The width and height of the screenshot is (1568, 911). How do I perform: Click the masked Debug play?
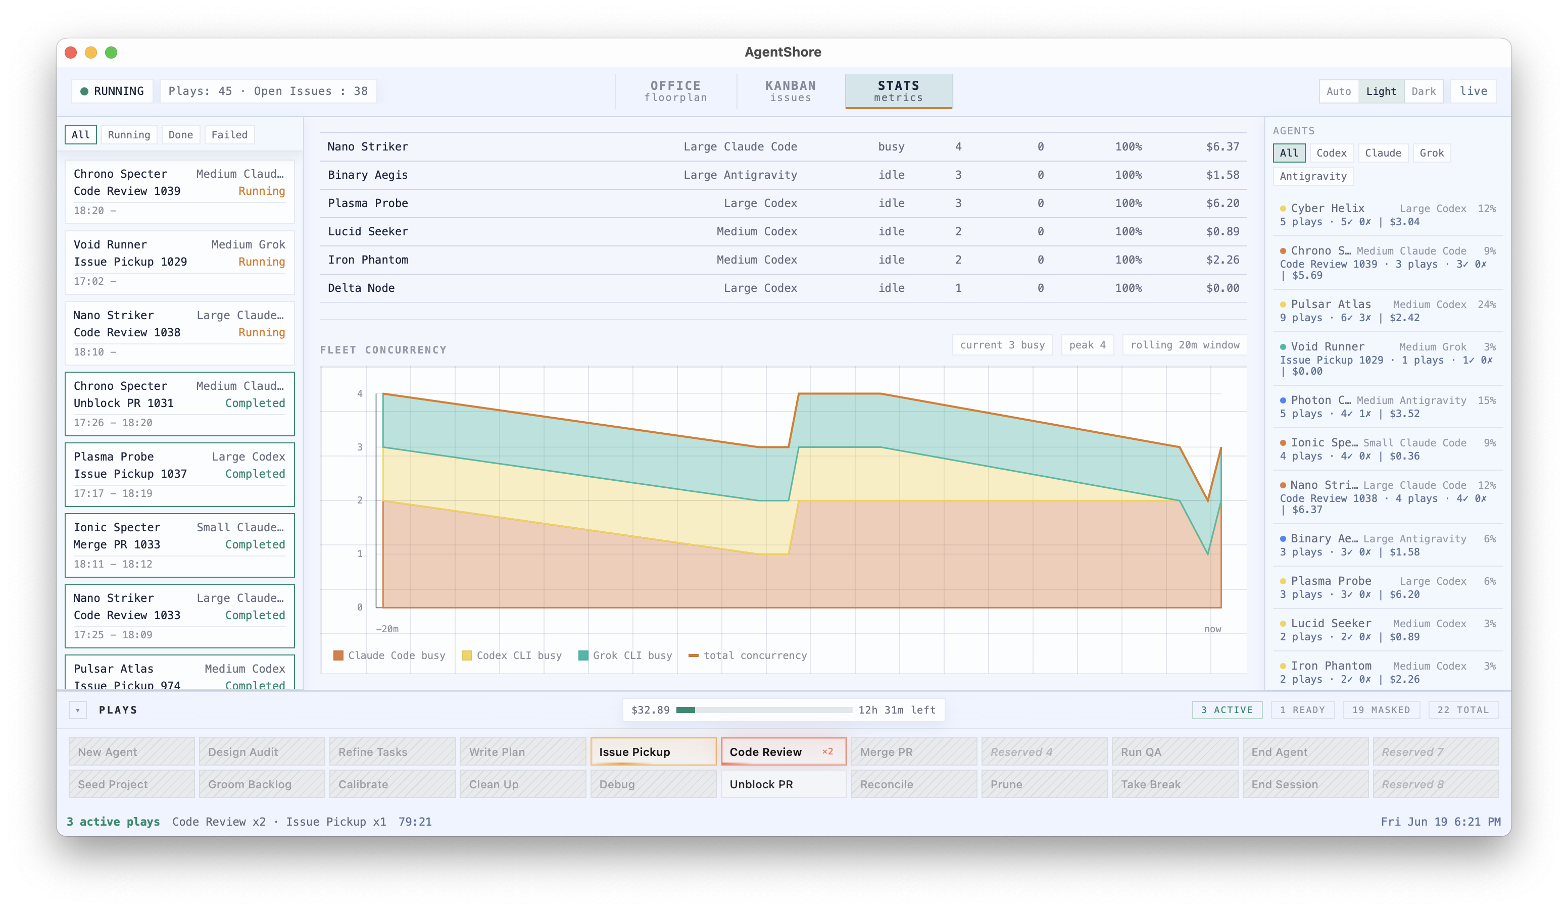point(653,784)
